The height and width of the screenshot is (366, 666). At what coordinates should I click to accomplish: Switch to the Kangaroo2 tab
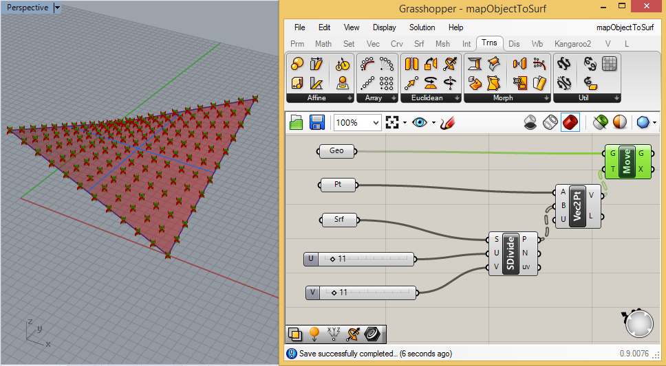pyautogui.click(x=572, y=43)
